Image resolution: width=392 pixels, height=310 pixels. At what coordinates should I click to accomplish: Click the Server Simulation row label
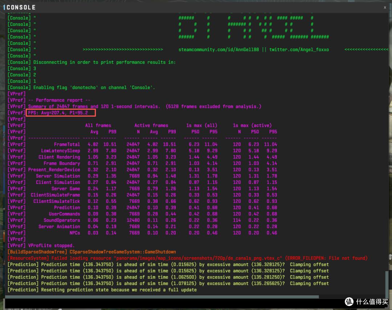[58, 176]
